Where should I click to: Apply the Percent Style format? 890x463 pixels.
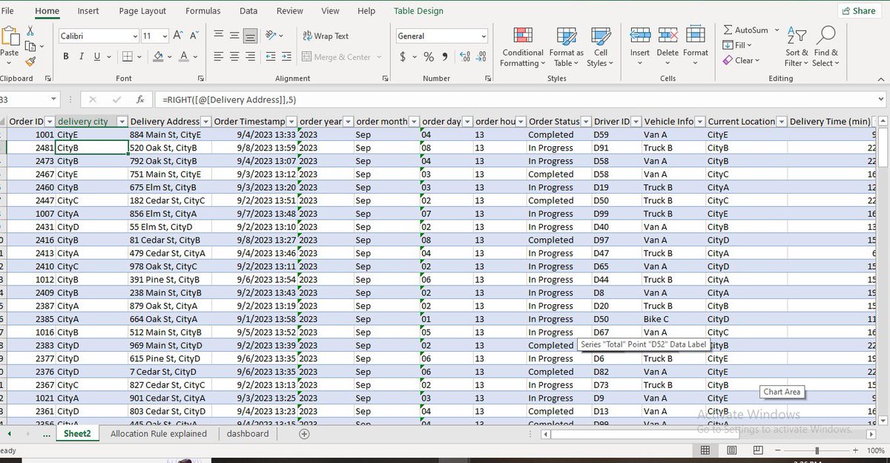(427, 56)
